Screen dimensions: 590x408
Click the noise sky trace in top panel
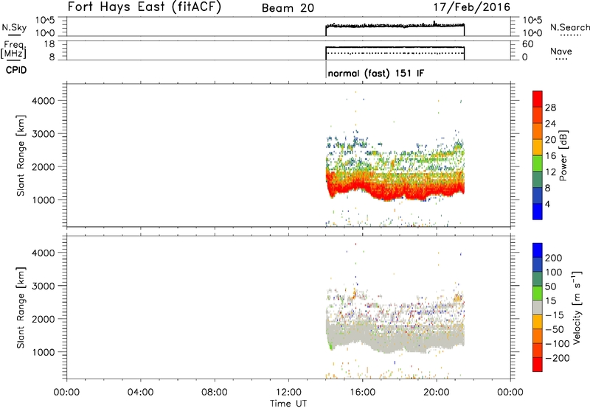(x=395, y=26)
